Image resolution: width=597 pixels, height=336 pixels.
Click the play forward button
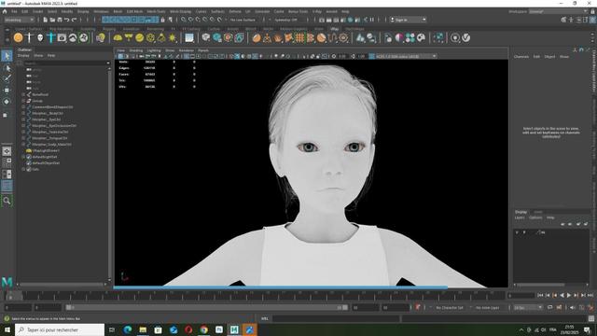pyautogui.click(x=569, y=295)
